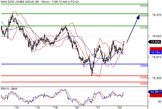Select the 16390 green resistance line label
This screenshot has height=109, width=162.
144,15
